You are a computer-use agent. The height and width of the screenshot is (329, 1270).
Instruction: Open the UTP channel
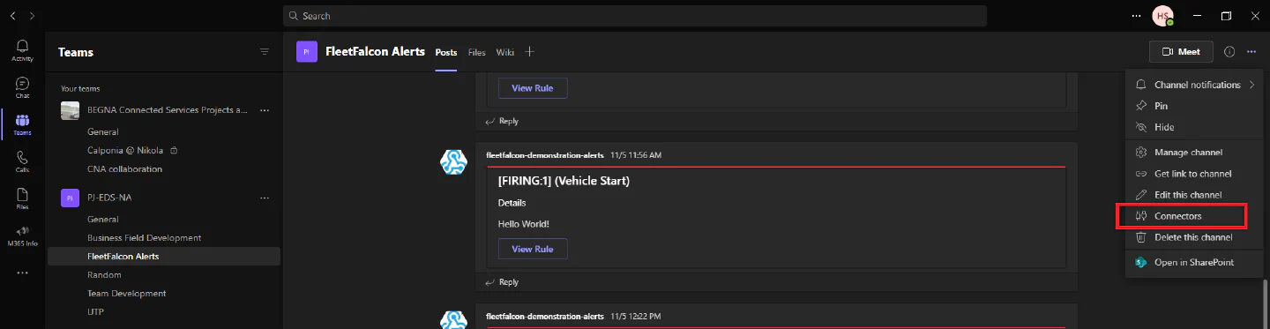pos(96,311)
